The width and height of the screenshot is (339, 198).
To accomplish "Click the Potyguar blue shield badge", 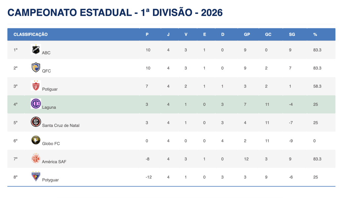I will tap(36, 177).
